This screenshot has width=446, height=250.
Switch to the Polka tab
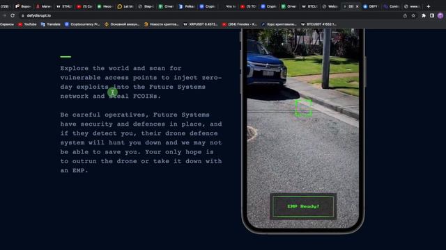[187, 6]
